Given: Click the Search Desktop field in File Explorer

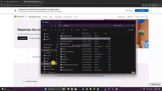Looking at the screenshot, I should pos(124,26).
